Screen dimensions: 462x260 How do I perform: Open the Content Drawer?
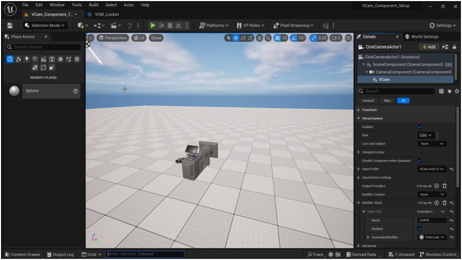point(22,255)
